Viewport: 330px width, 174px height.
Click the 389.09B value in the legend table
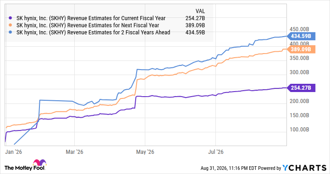[195, 26]
